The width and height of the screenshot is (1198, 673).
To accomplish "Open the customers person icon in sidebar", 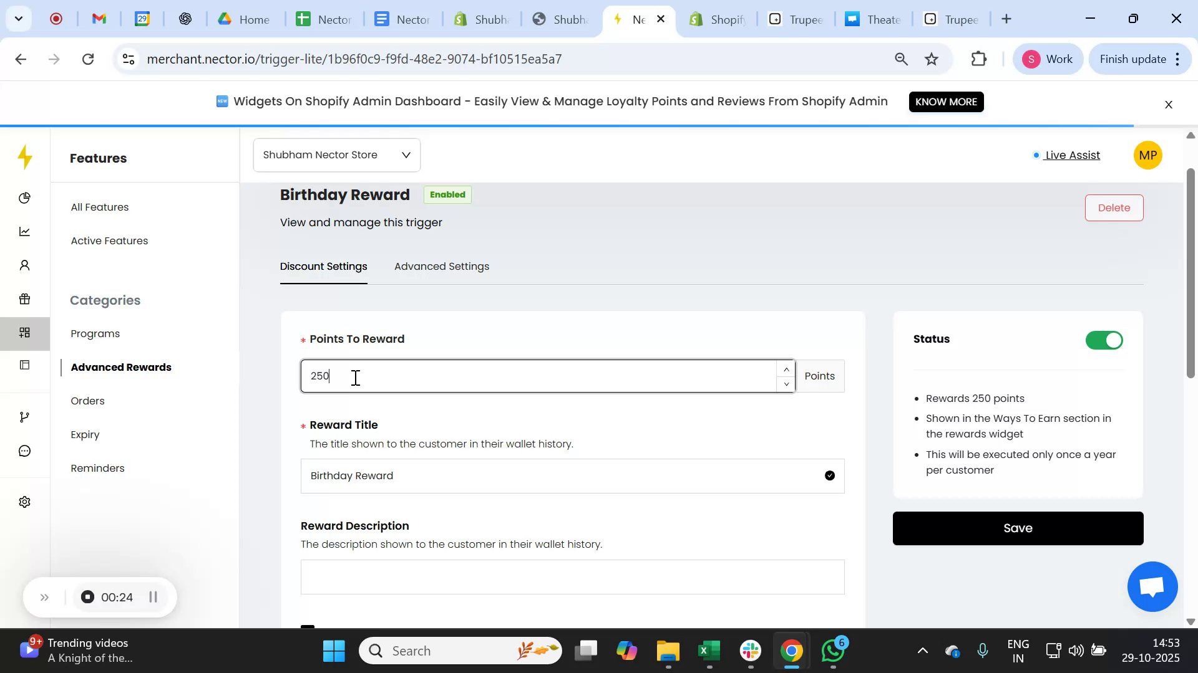I will 25,265.
